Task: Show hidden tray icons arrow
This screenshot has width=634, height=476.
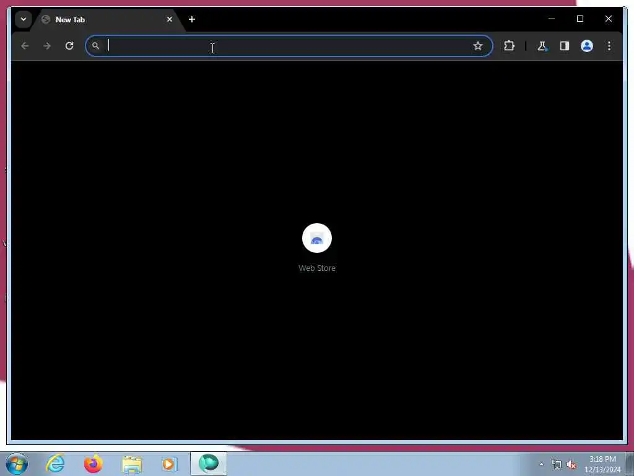Action: click(x=541, y=465)
